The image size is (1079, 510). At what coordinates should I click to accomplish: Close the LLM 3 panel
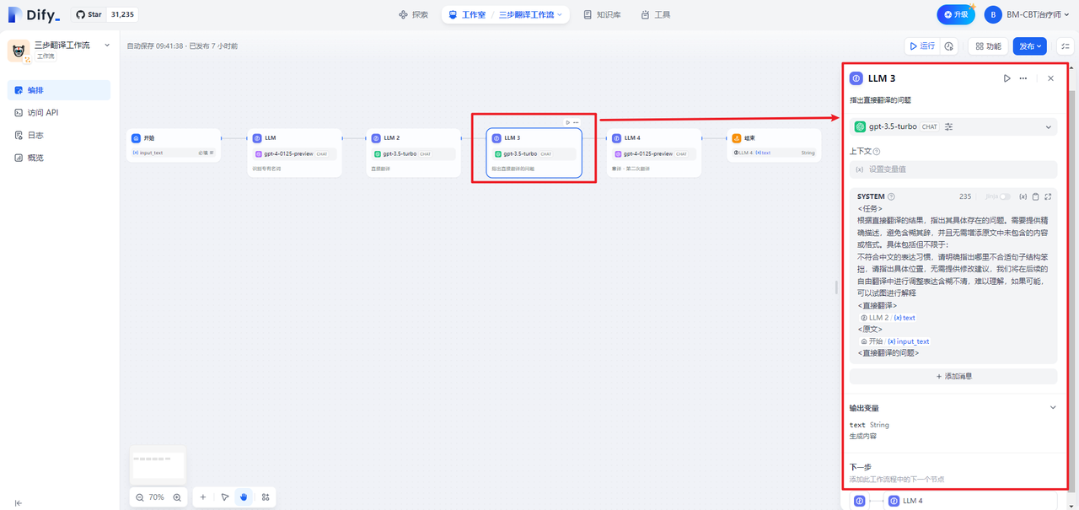tap(1050, 78)
